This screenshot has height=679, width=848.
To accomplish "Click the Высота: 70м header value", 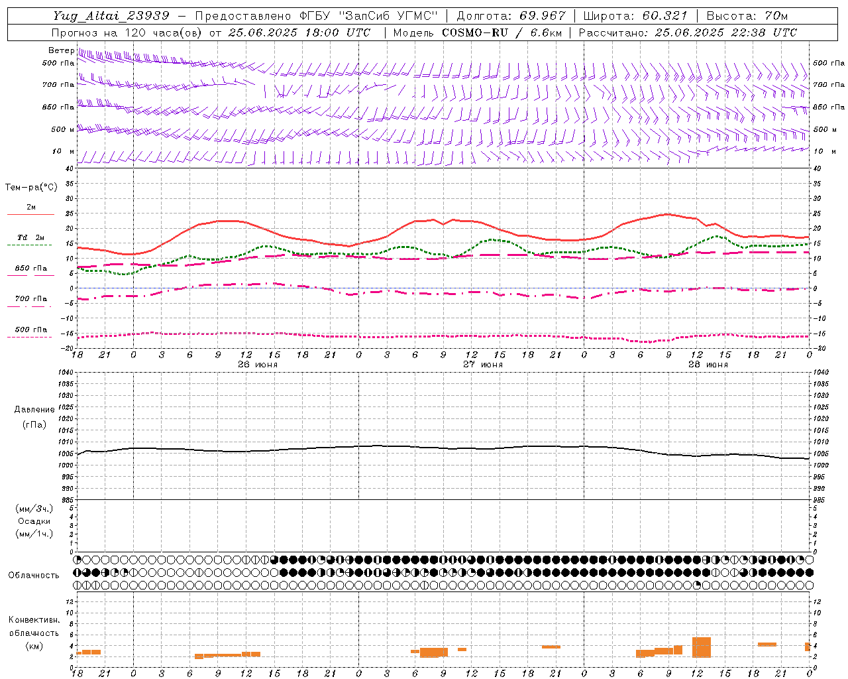I will 747,16.
